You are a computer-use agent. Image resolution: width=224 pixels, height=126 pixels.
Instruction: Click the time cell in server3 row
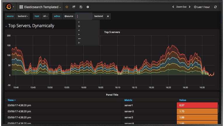63,118
